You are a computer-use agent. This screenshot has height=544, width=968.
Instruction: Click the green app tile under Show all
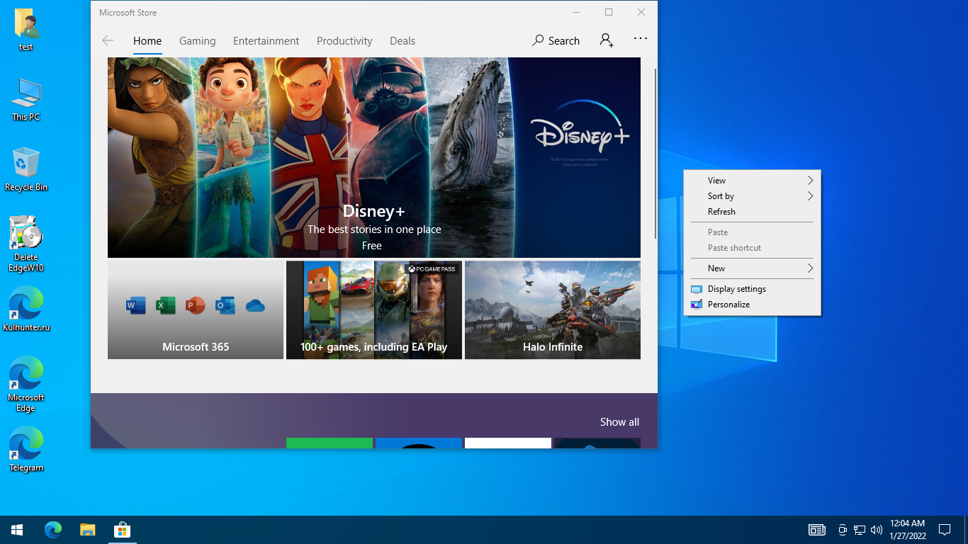pyautogui.click(x=330, y=443)
